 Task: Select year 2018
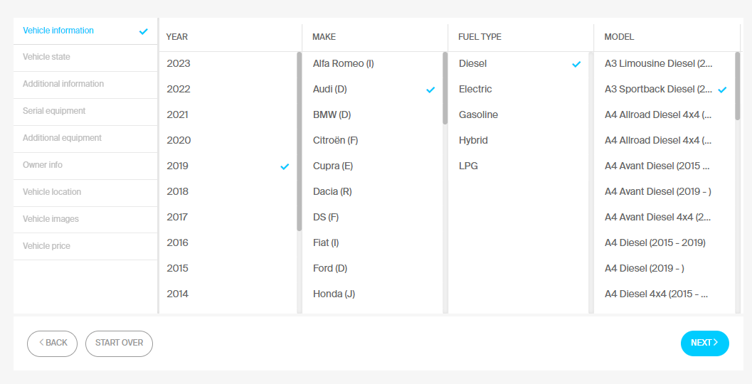[x=228, y=192]
